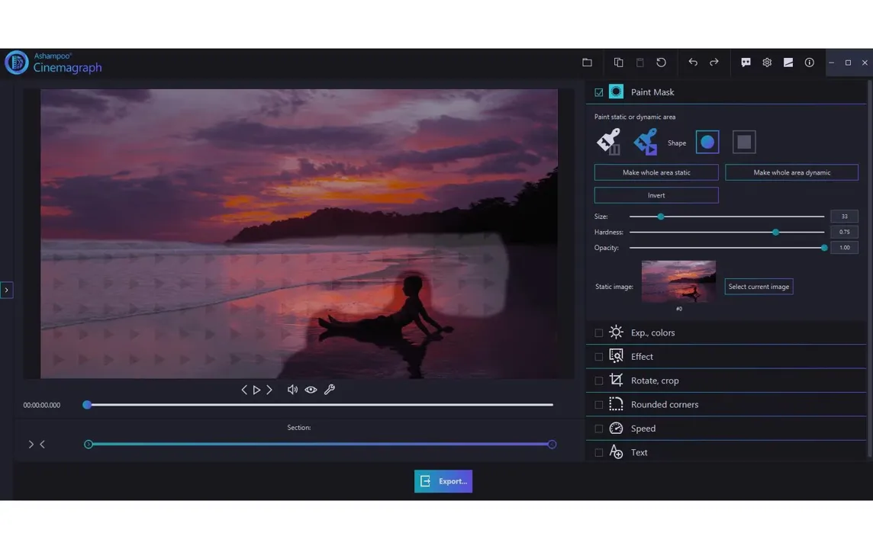Viewport: 873px width, 549px height.
Task: Click Make whole area static
Action: [656, 172]
